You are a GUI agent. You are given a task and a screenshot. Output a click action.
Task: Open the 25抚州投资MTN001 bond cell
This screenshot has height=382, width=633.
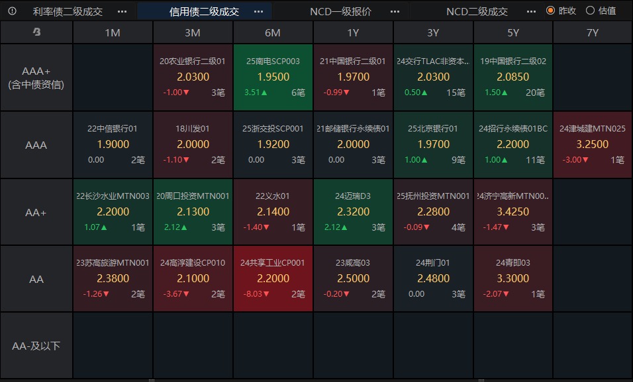[x=433, y=212]
